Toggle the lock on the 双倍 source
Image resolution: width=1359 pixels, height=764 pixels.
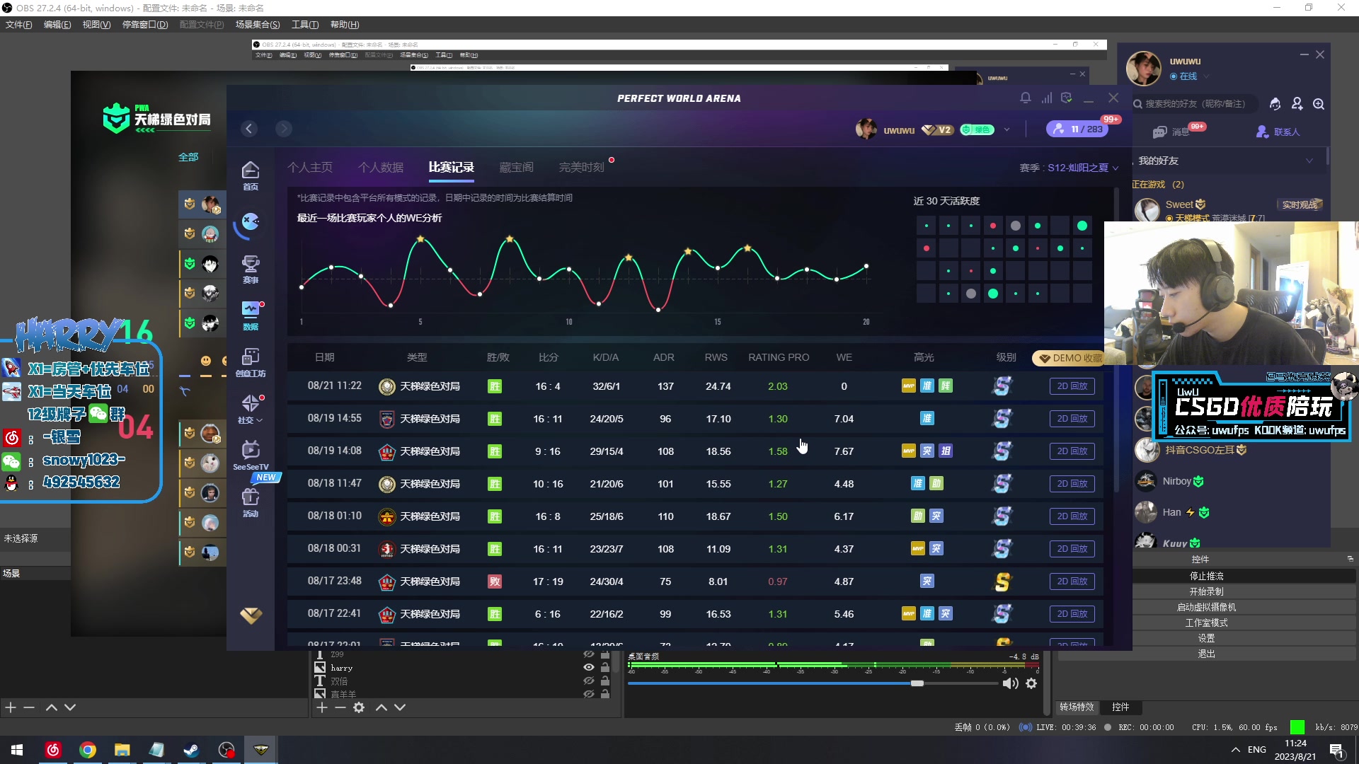pos(605,681)
